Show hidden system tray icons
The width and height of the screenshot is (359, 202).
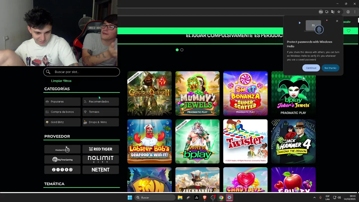pos(314,198)
